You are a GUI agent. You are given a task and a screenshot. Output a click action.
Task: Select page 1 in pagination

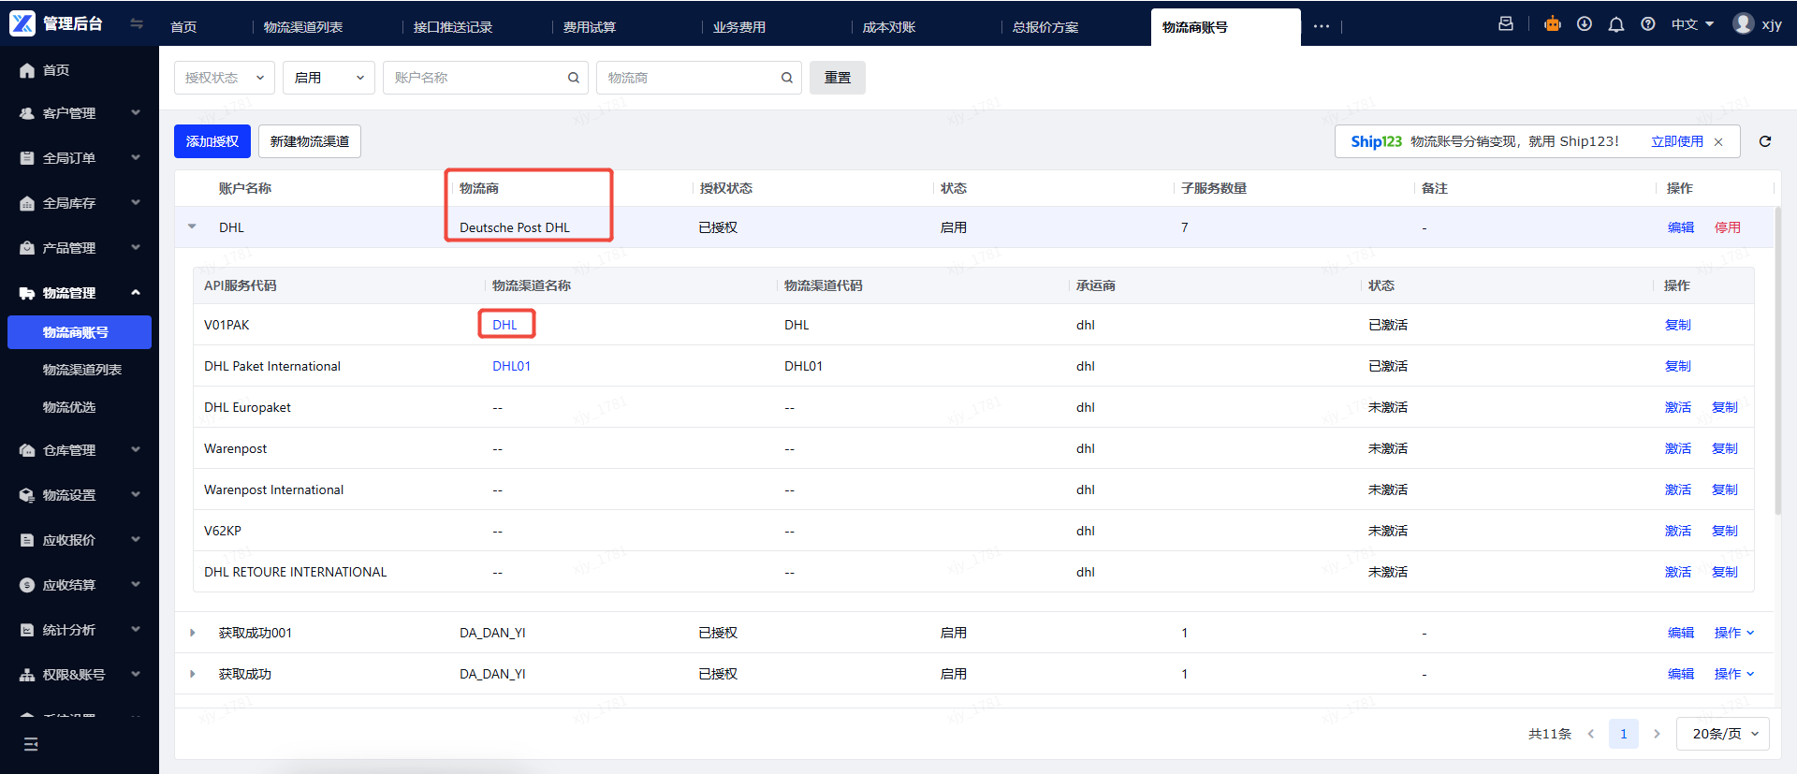pos(1624,734)
